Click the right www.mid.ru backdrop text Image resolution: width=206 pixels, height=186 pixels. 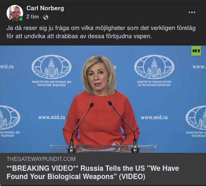[x=154, y=117]
